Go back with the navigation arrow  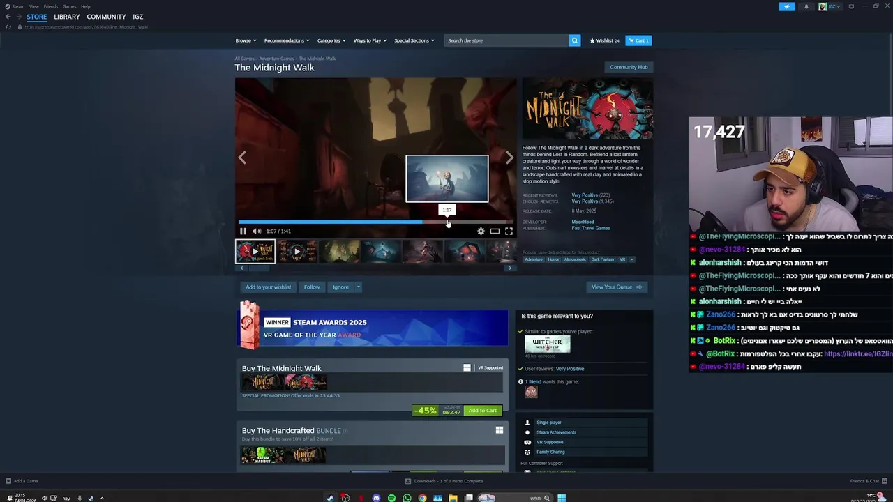[8, 17]
